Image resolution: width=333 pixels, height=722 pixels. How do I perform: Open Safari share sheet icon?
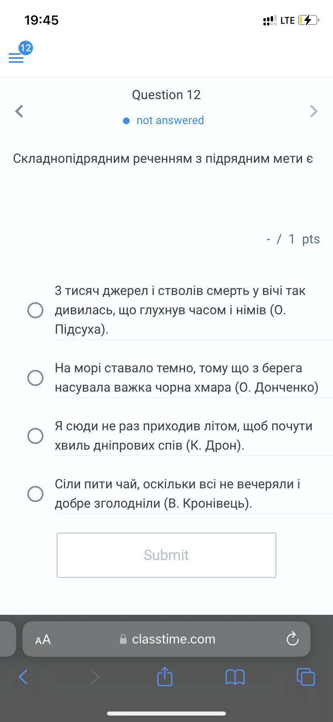tap(164, 676)
